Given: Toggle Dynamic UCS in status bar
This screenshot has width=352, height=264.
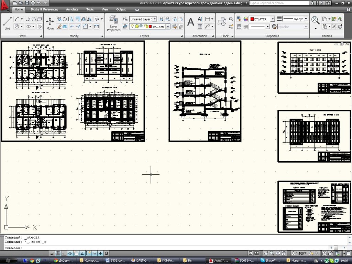Looking at the screenshot, I should [88, 253].
